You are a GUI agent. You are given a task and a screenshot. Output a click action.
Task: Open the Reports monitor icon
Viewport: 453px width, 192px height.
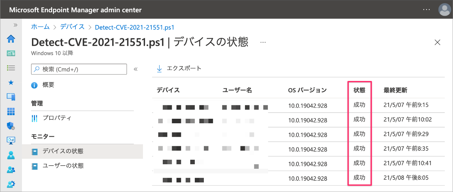point(11,141)
